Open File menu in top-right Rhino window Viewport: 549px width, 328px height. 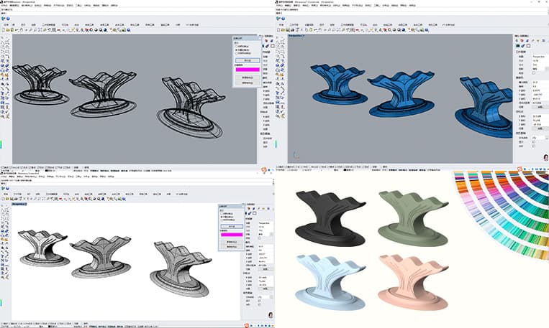279,6
